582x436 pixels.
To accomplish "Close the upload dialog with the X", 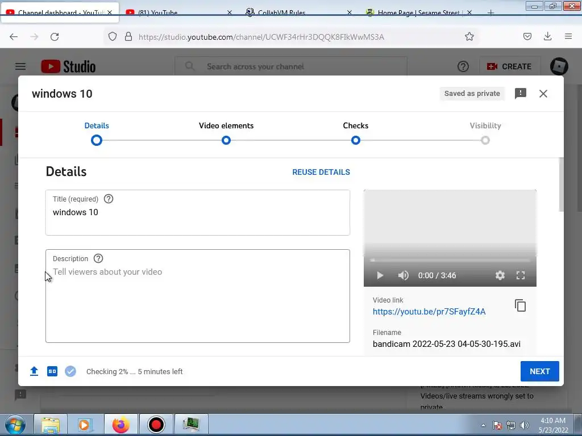I will [x=543, y=94].
